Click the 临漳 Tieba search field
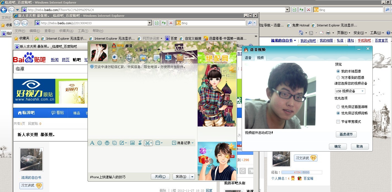The image size is (392, 192). click(x=51, y=69)
